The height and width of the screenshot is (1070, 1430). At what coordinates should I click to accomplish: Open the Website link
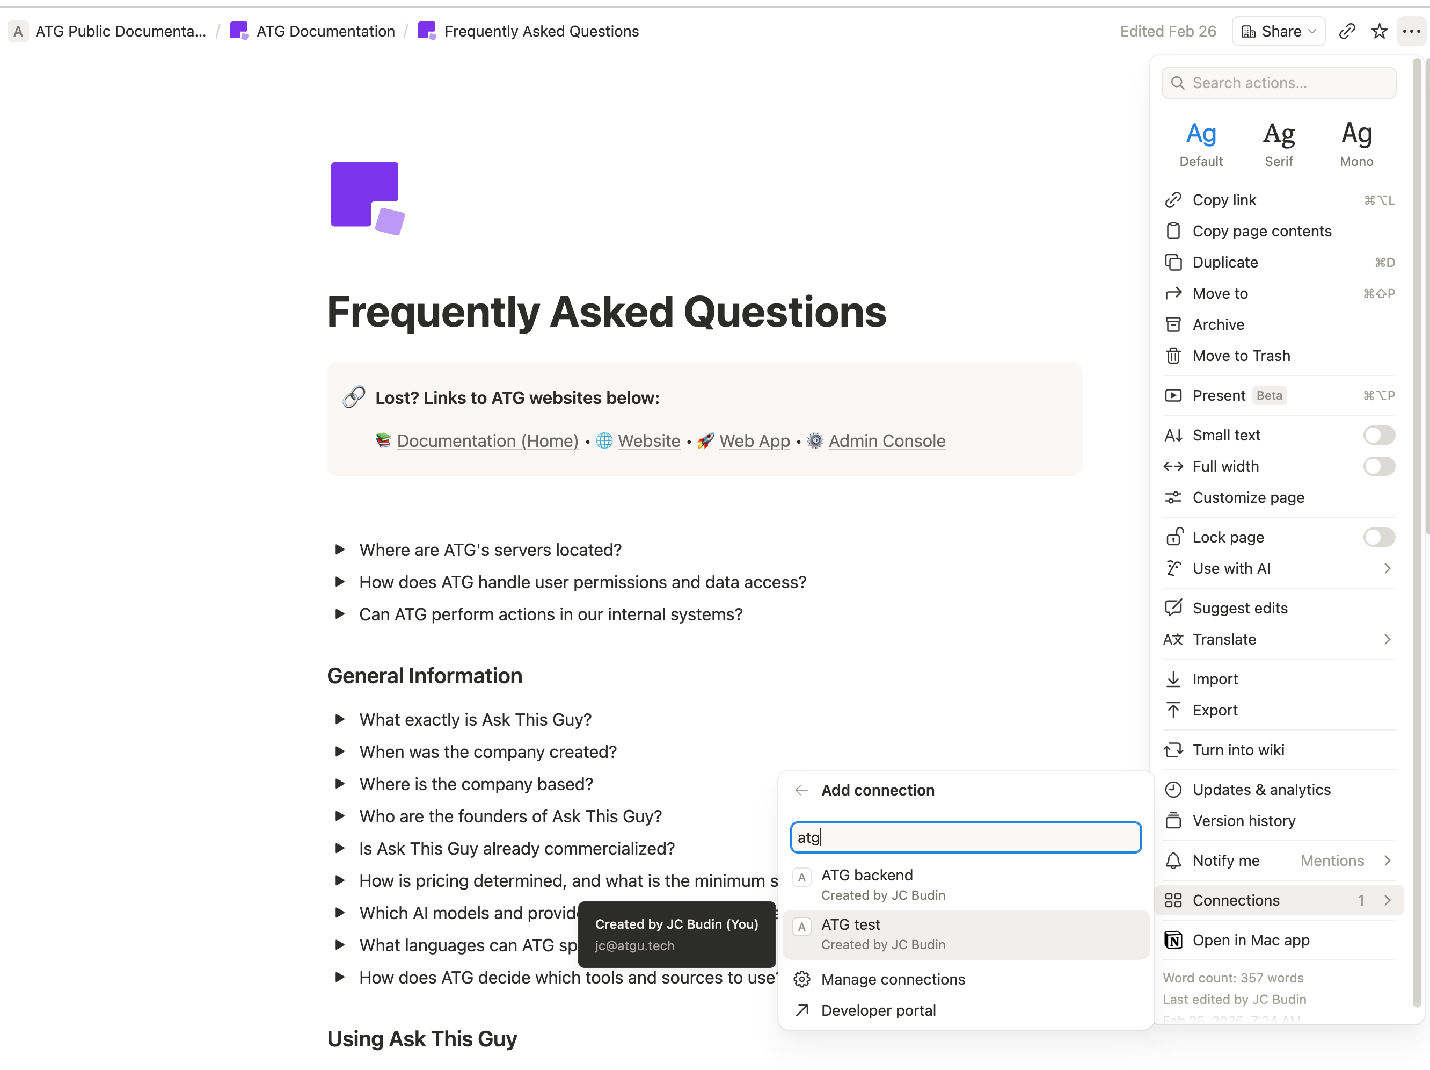(x=648, y=440)
